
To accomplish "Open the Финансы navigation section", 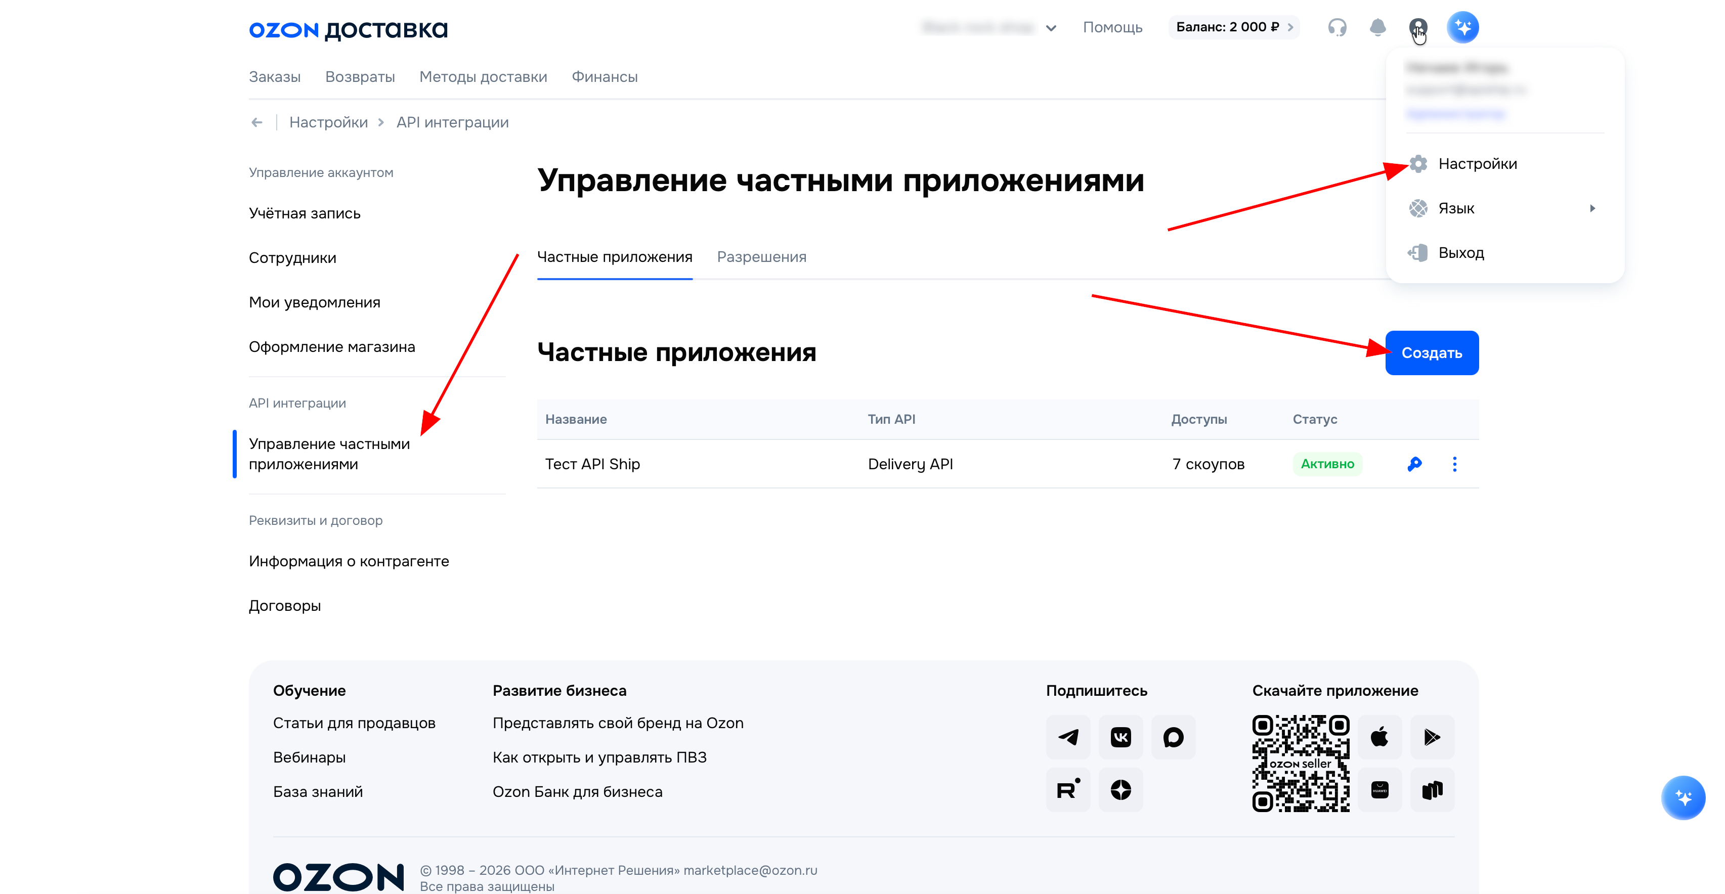I will pos(605,77).
